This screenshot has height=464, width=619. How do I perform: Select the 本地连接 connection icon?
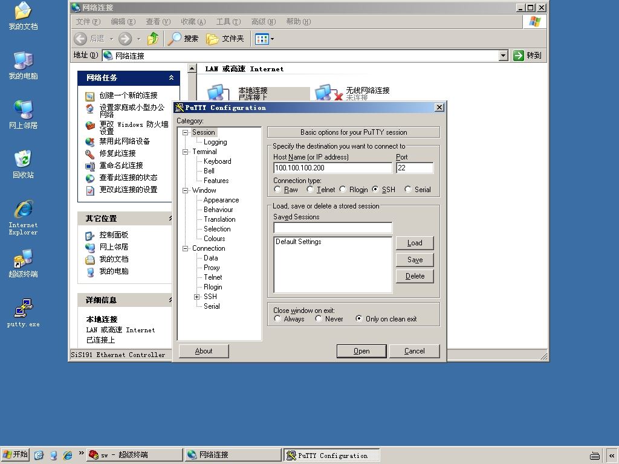pos(218,92)
